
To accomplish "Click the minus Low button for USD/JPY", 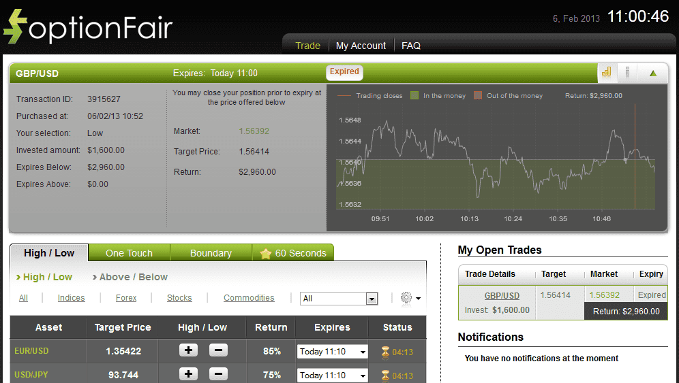I will [x=218, y=374].
